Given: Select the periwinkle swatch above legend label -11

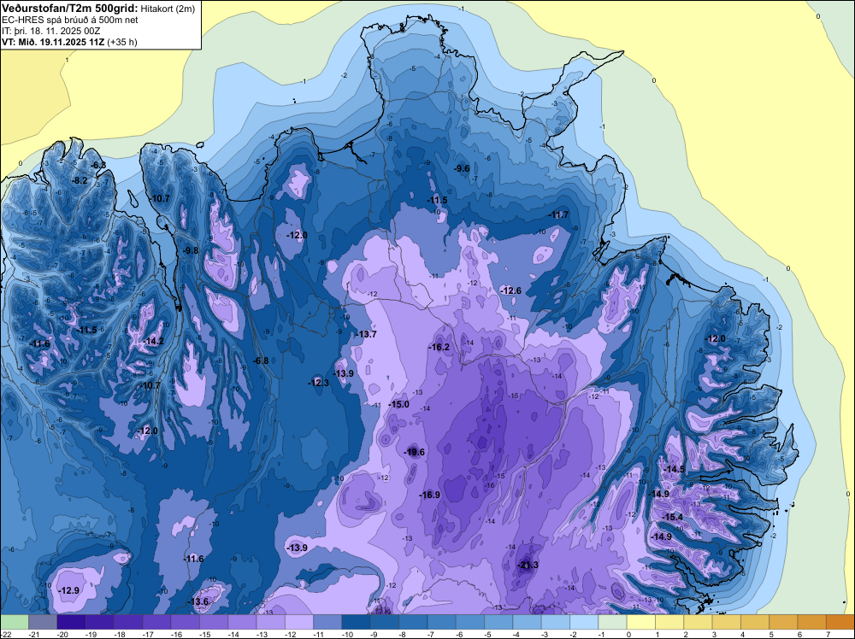Looking at the screenshot, I should [x=327, y=622].
